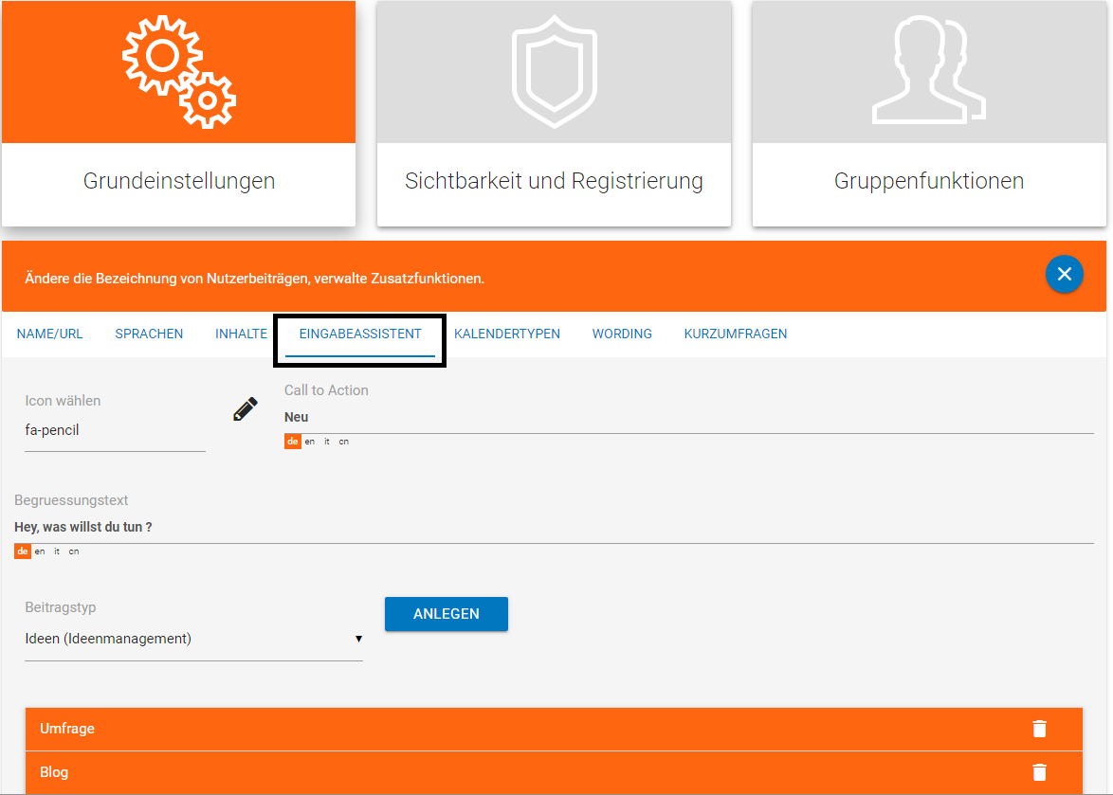The width and height of the screenshot is (1113, 795).
Task: Switch to the INHALTE tab
Action: tap(242, 334)
